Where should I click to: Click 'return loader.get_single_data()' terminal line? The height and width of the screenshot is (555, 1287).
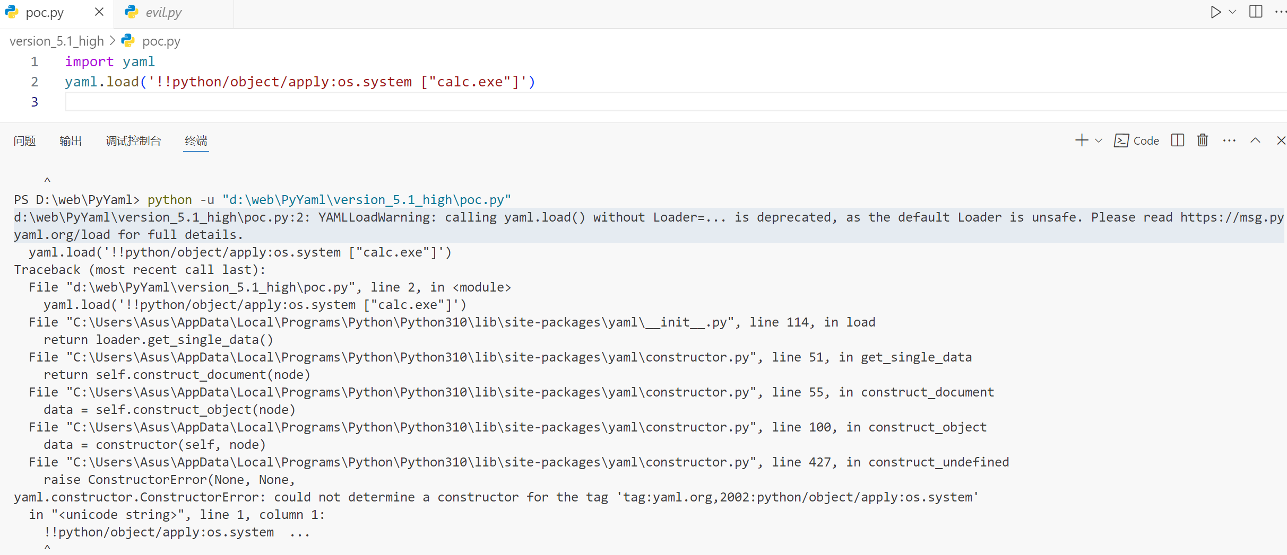click(x=158, y=340)
